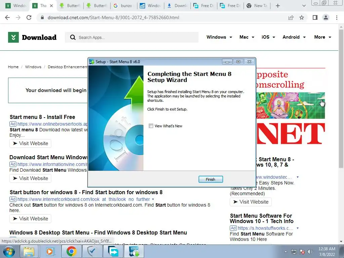344x258 pixels.
Task: Expand the internetcorkboard ad dropdown arrow
Action: pyautogui.click(x=153, y=199)
